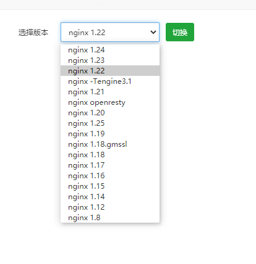
Task: Select nginx -Tengine3.1 option
Action: (x=110, y=81)
